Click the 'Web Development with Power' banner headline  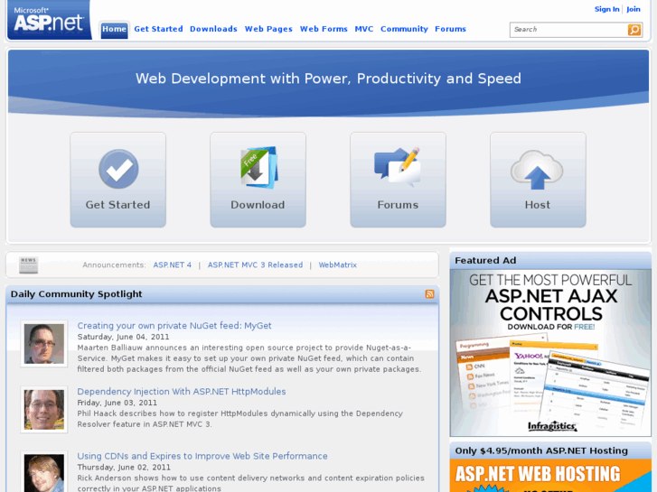tap(328, 79)
